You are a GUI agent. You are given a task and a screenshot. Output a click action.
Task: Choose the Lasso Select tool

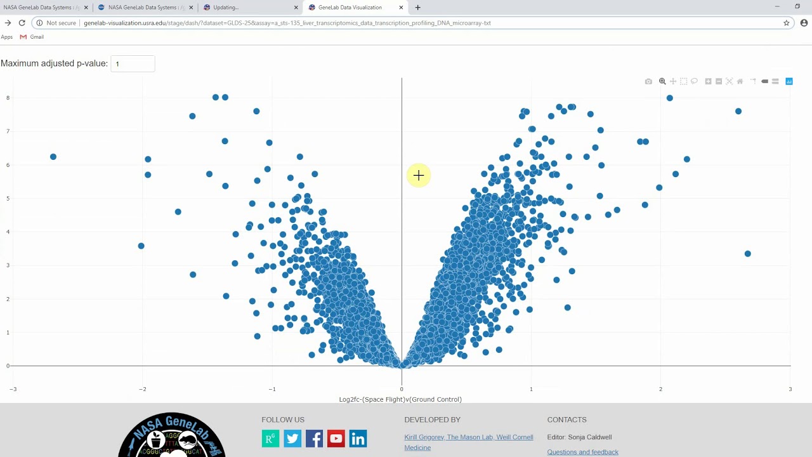(x=694, y=81)
